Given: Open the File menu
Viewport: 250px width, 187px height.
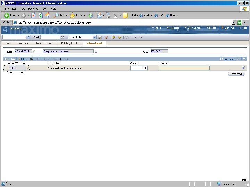Looking at the screenshot, I should coord(7,9).
